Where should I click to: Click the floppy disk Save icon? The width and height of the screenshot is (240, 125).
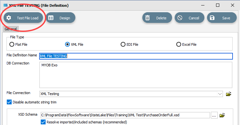click(x=212, y=18)
